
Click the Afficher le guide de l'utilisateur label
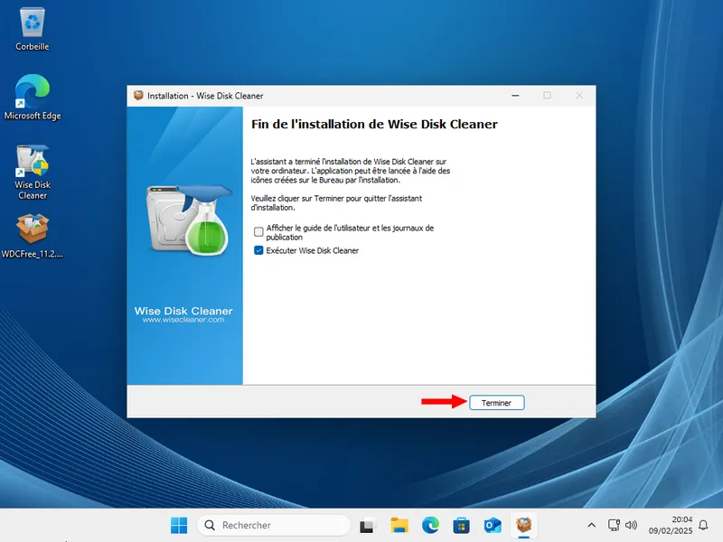(350, 232)
